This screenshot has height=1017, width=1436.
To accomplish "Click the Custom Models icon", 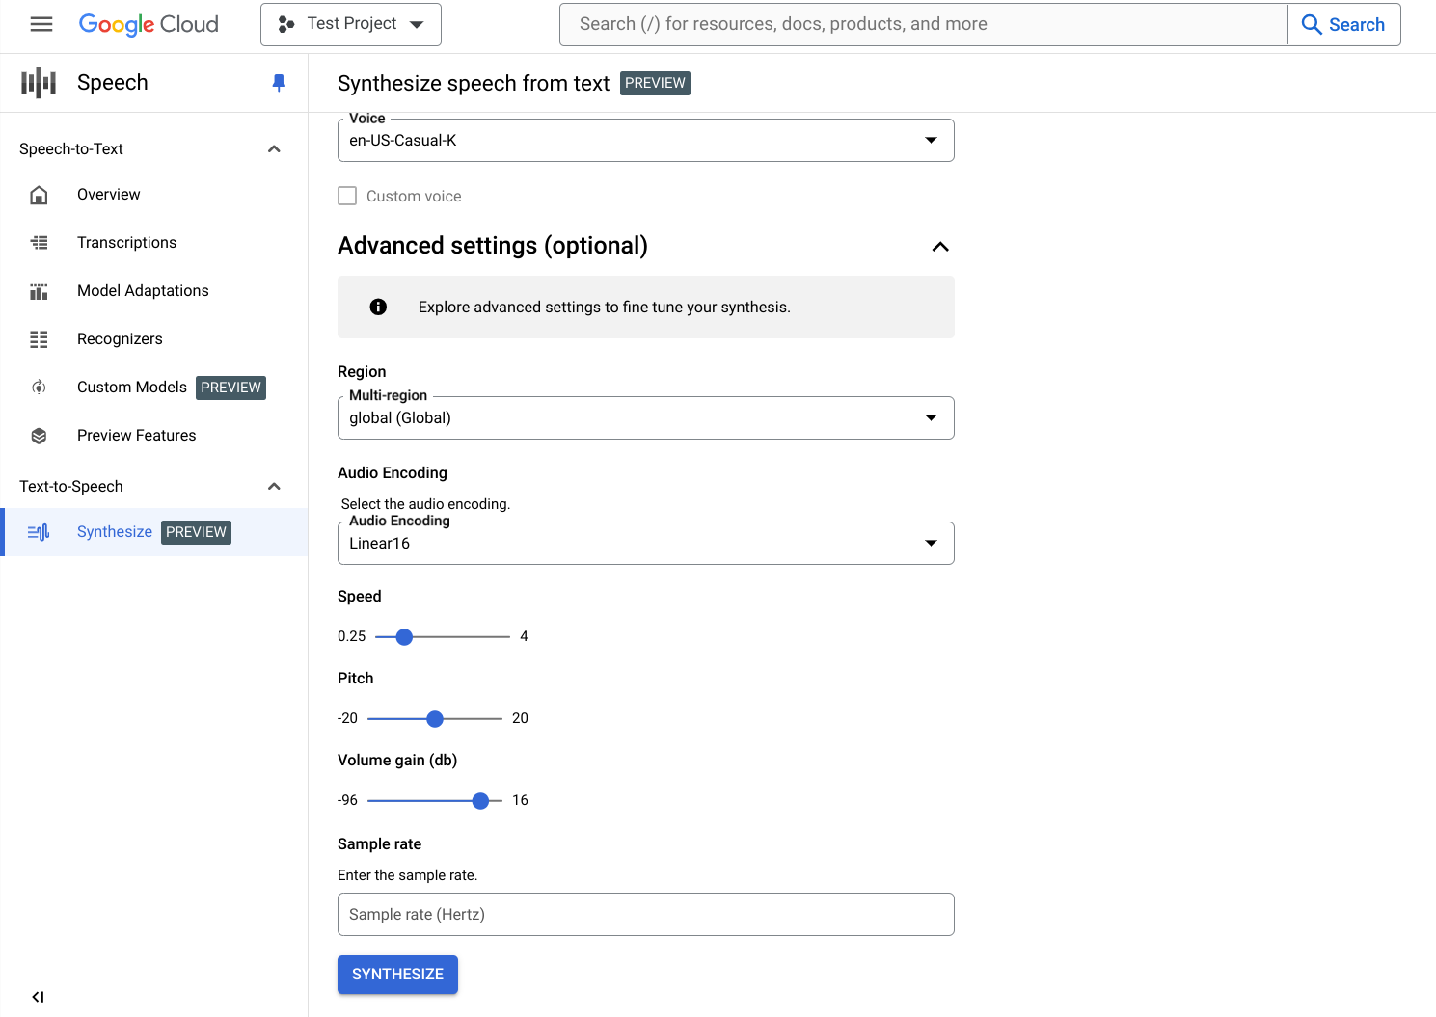I will click(x=39, y=388).
